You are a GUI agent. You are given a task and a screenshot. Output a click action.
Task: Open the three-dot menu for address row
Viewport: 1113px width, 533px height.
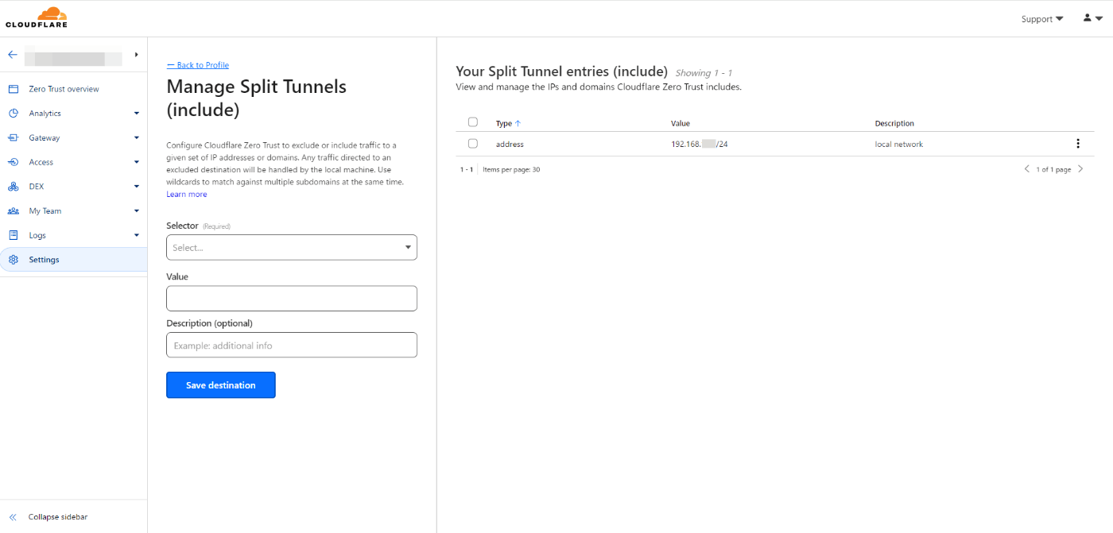pos(1078,144)
